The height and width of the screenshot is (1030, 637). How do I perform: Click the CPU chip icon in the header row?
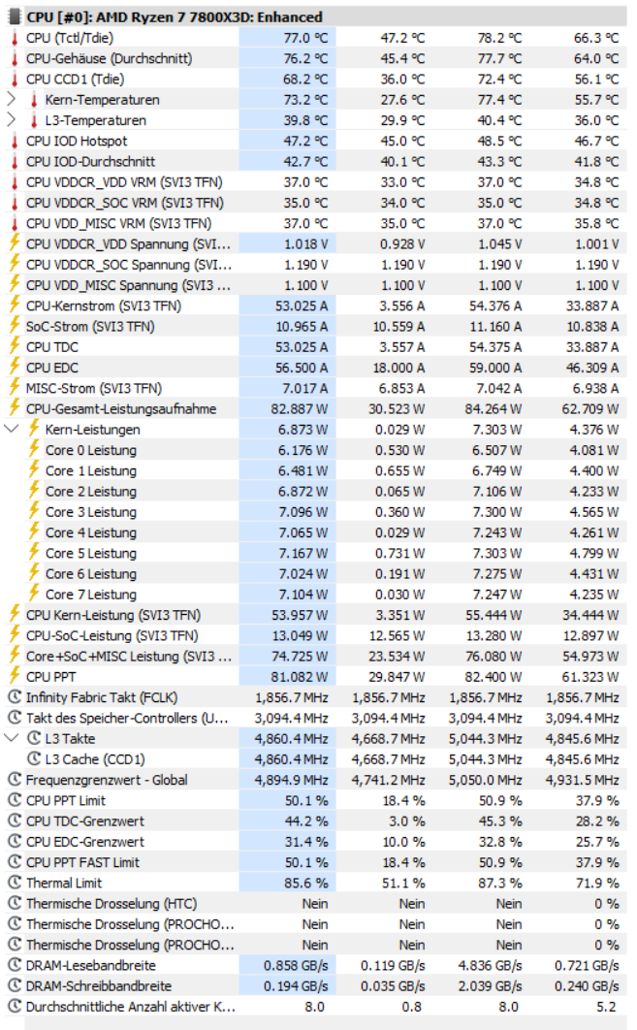pos(15,16)
